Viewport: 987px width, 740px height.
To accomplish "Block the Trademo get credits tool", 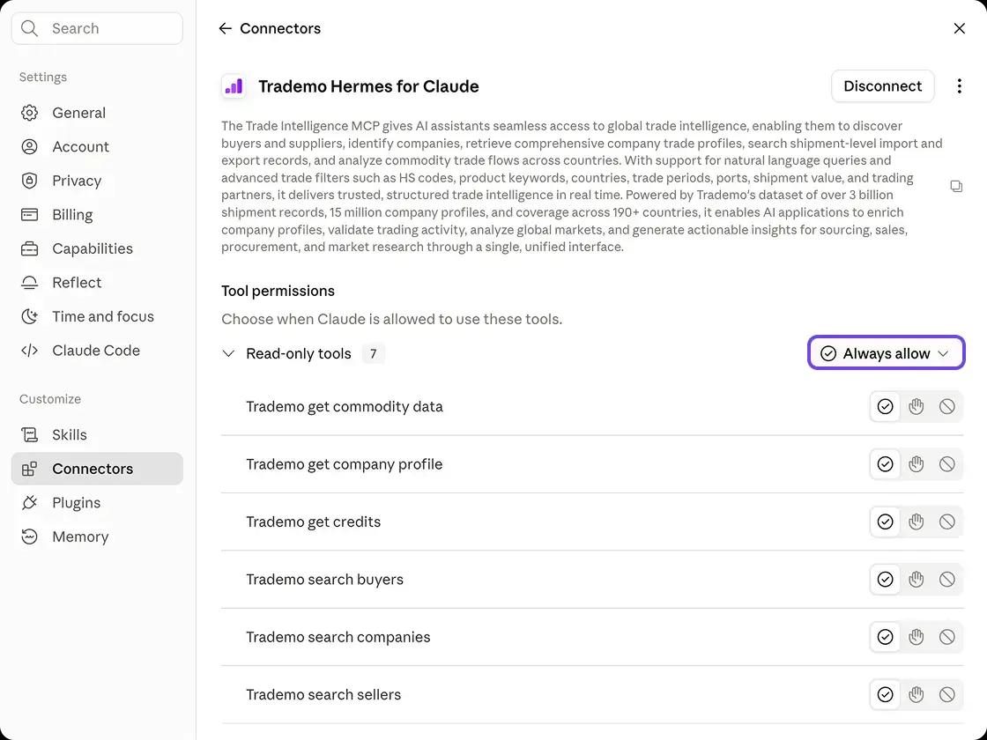I will (x=946, y=522).
